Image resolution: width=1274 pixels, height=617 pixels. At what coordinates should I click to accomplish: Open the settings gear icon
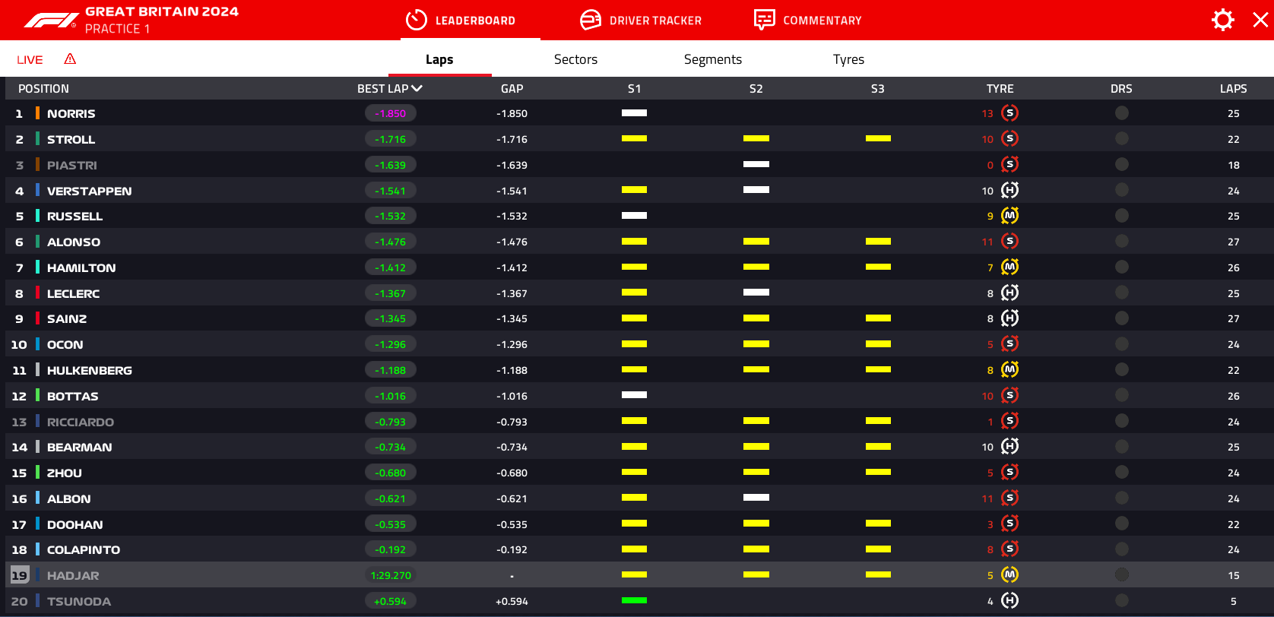1222,20
